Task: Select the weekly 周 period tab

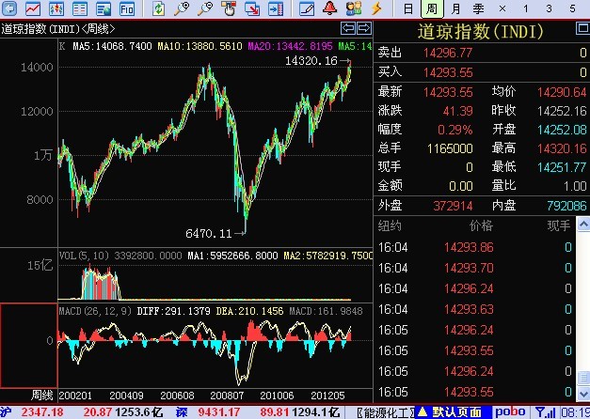Action: 431,8
